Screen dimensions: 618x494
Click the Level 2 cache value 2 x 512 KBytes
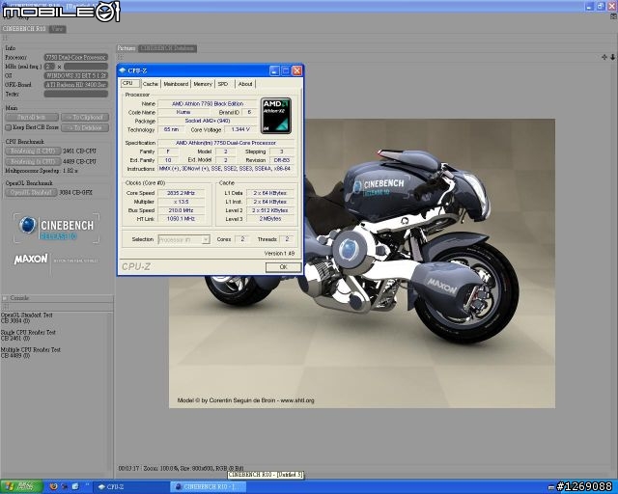[270, 210]
